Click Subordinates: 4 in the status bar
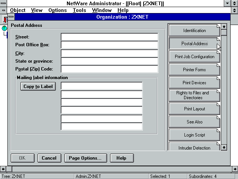The image size is (238, 179). click(203, 176)
